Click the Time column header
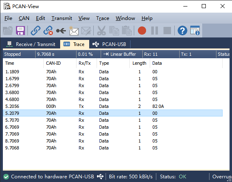 (x=23, y=63)
